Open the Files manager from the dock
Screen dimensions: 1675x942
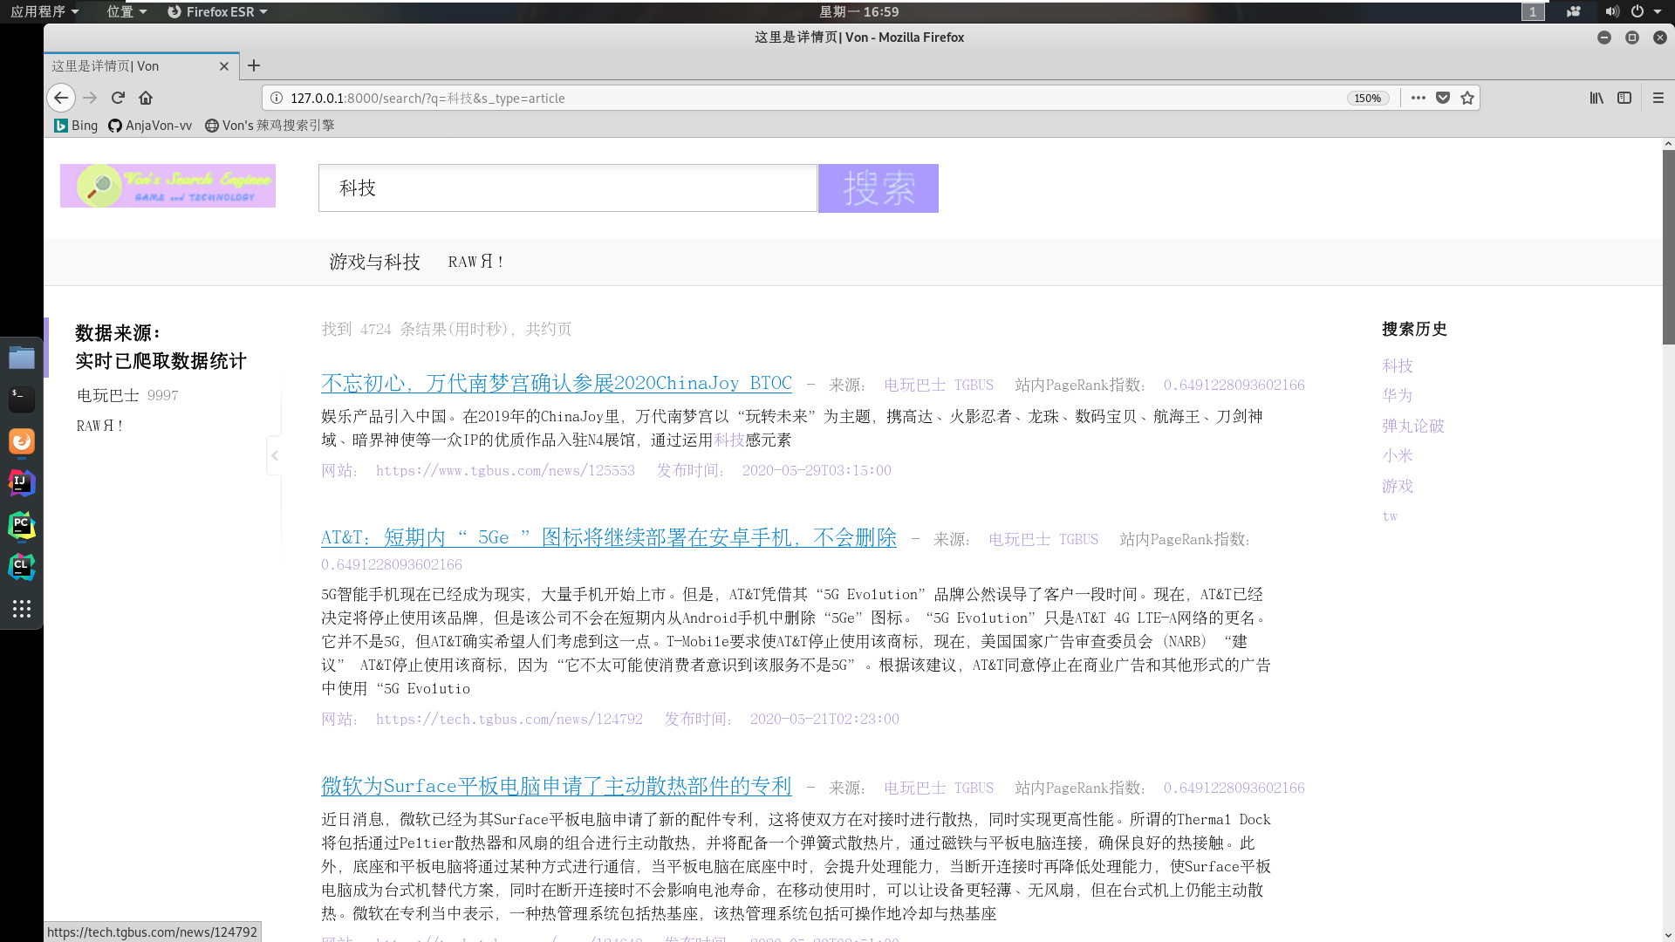(21, 357)
